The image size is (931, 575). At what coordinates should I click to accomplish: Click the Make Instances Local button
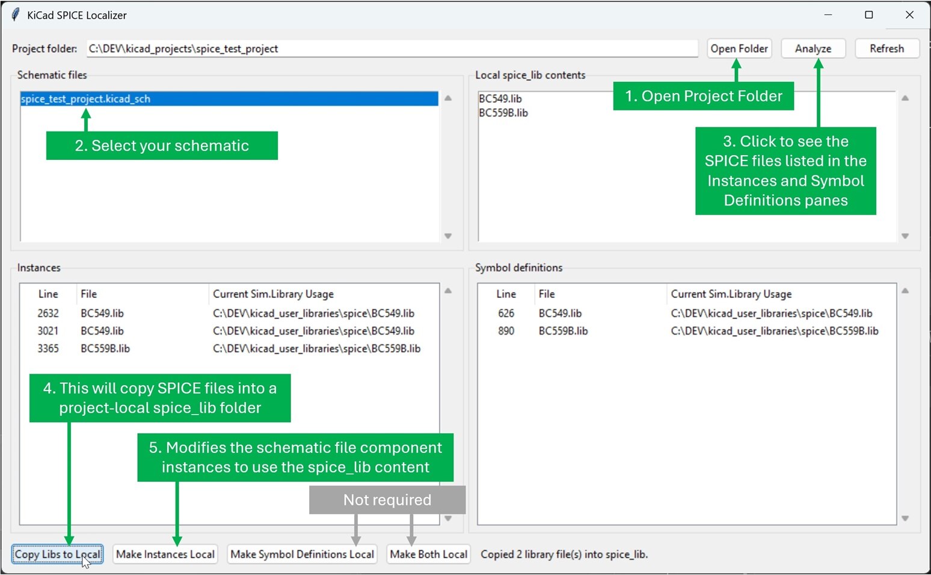(165, 554)
